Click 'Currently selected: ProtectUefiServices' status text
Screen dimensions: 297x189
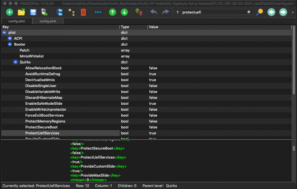click(36, 186)
